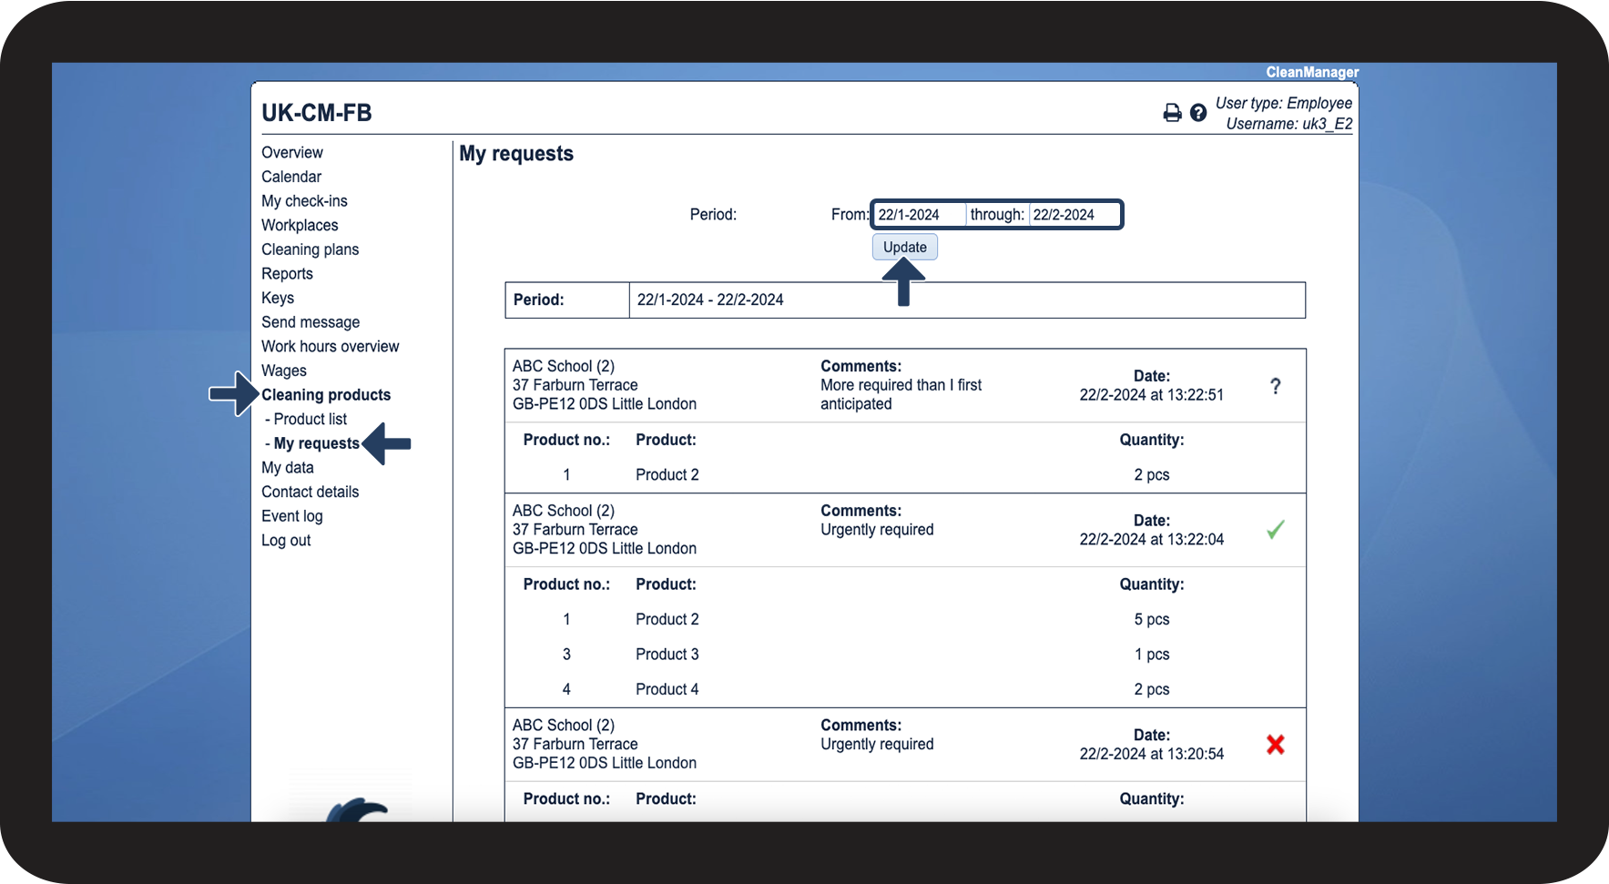
Task: Click the My requests page heading
Action: tap(516, 154)
